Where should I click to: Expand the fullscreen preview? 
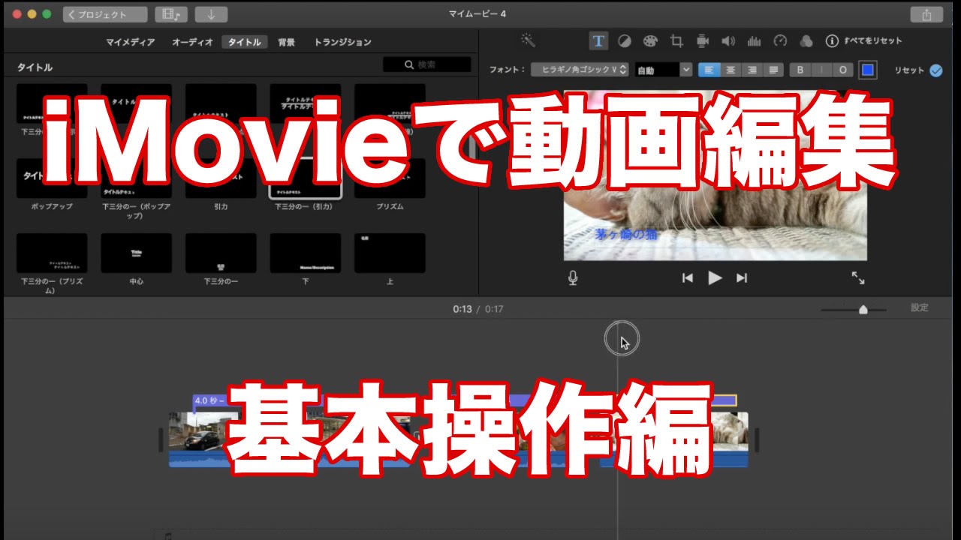coord(860,278)
